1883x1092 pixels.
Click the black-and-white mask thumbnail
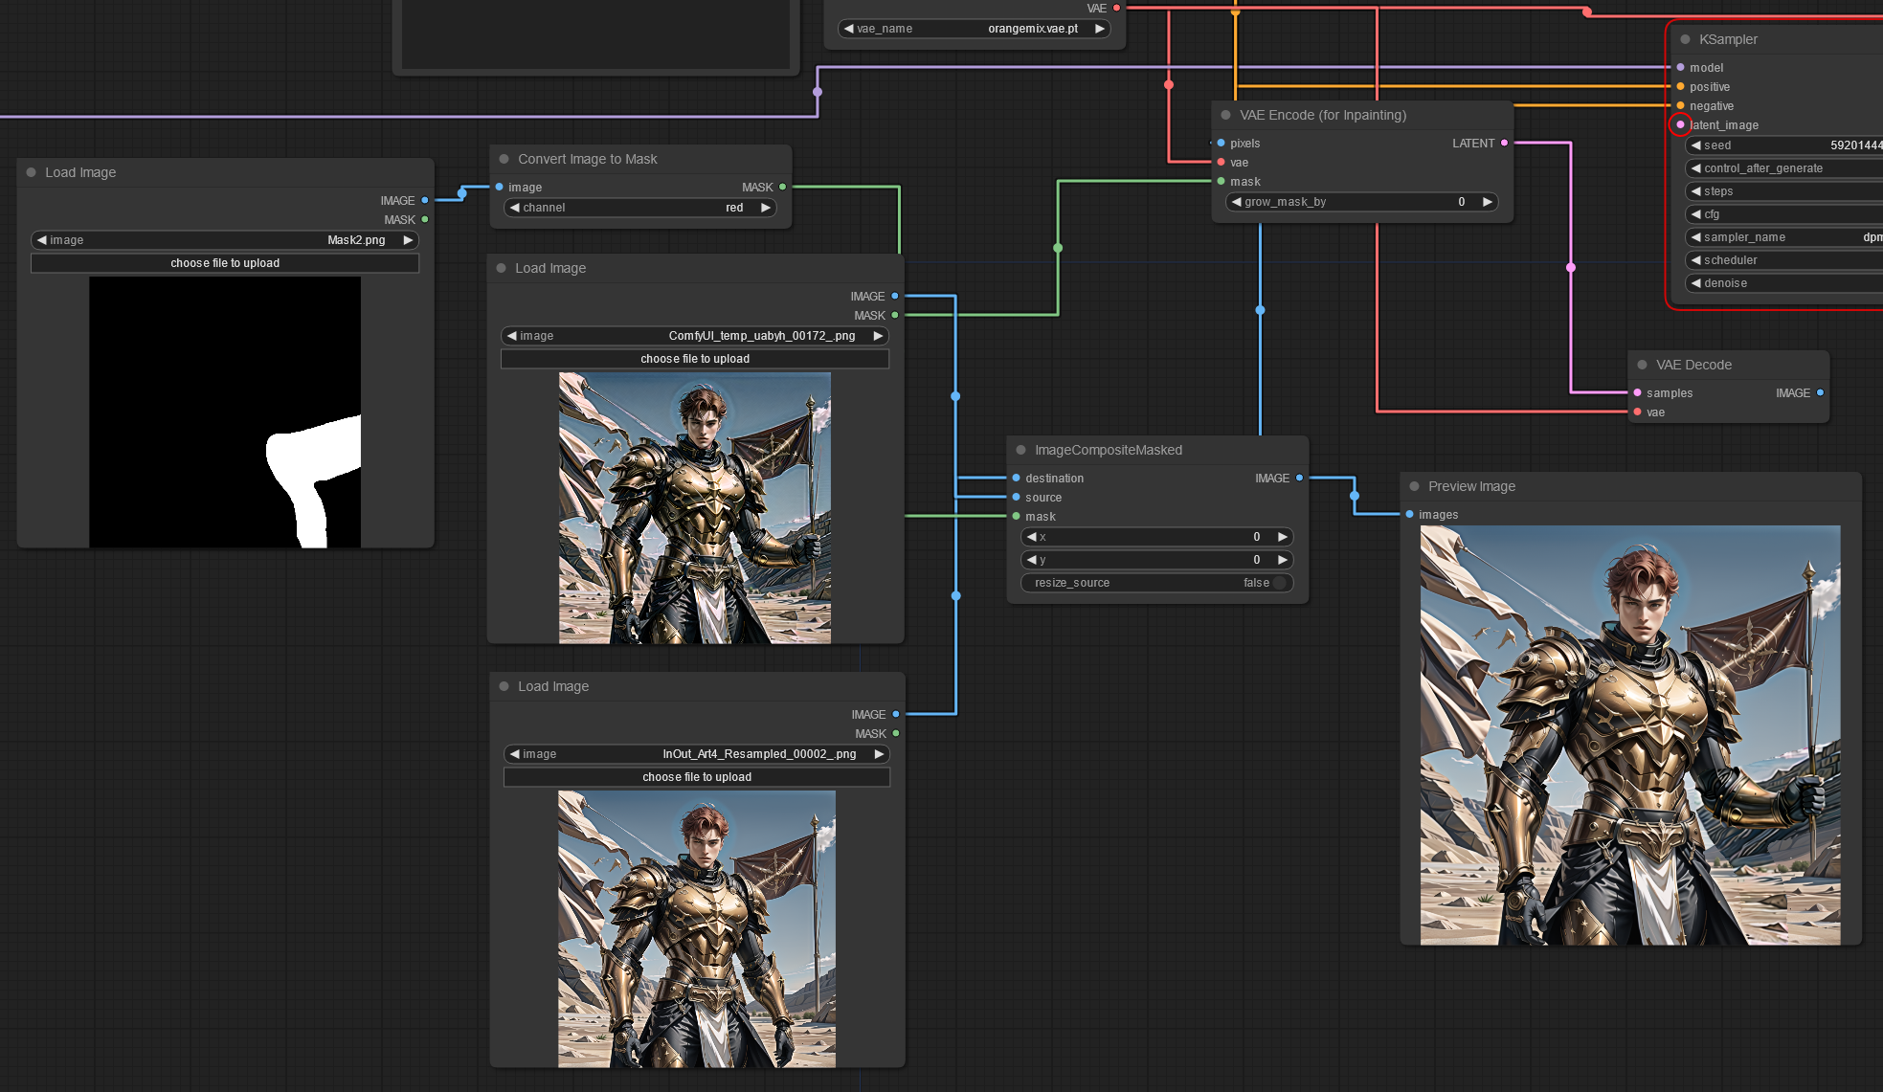pos(225,412)
